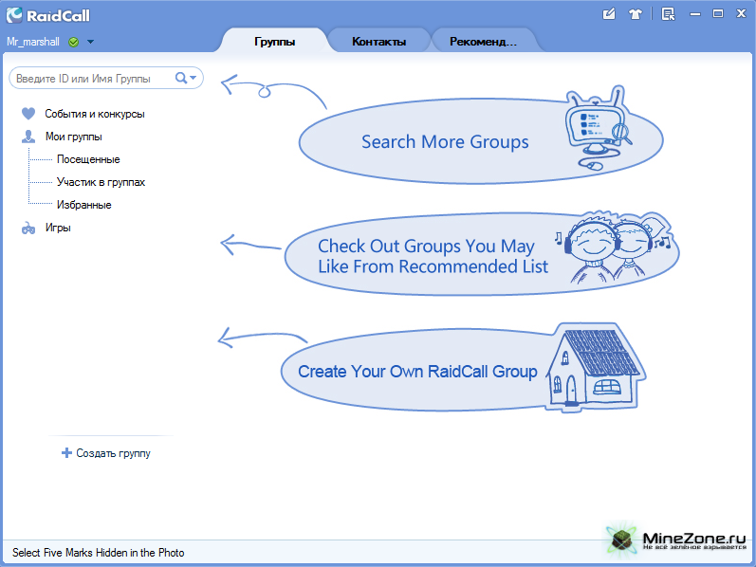Open the search magnifier dropdown
756x567 pixels.
(x=186, y=78)
